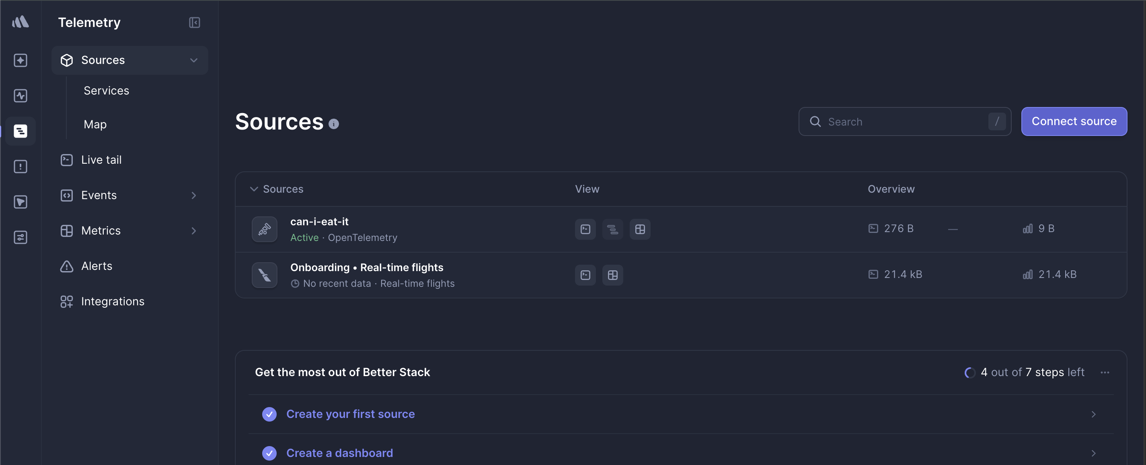
Task: Toggle the Create a dashboard checkmark
Action: (269, 453)
